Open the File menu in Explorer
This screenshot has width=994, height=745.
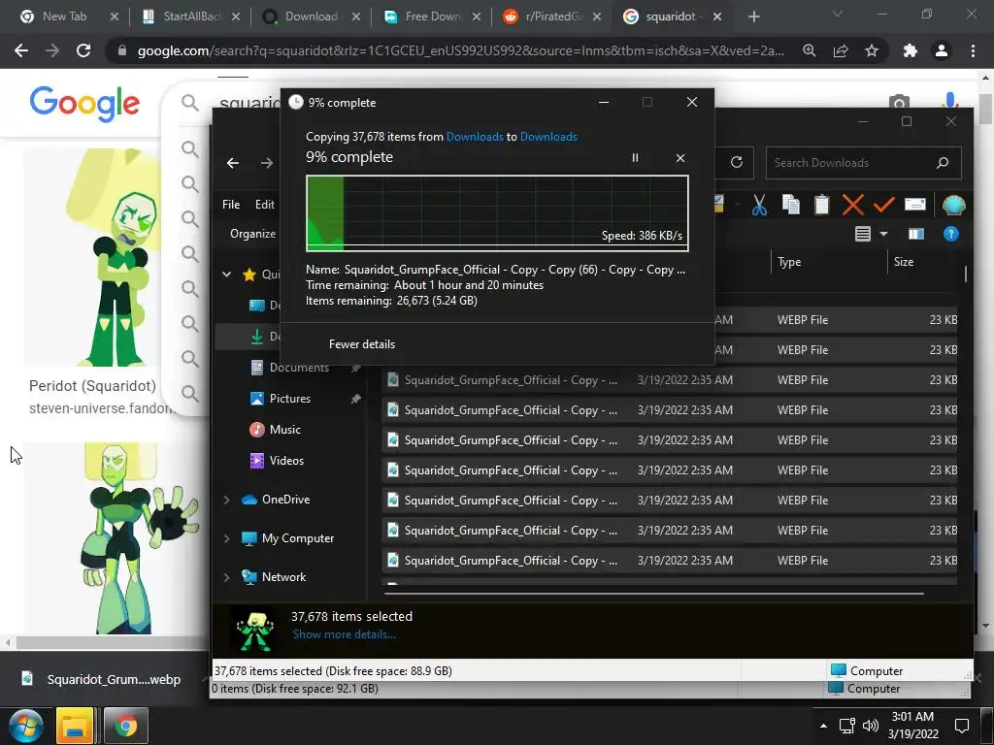click(231, 204)
